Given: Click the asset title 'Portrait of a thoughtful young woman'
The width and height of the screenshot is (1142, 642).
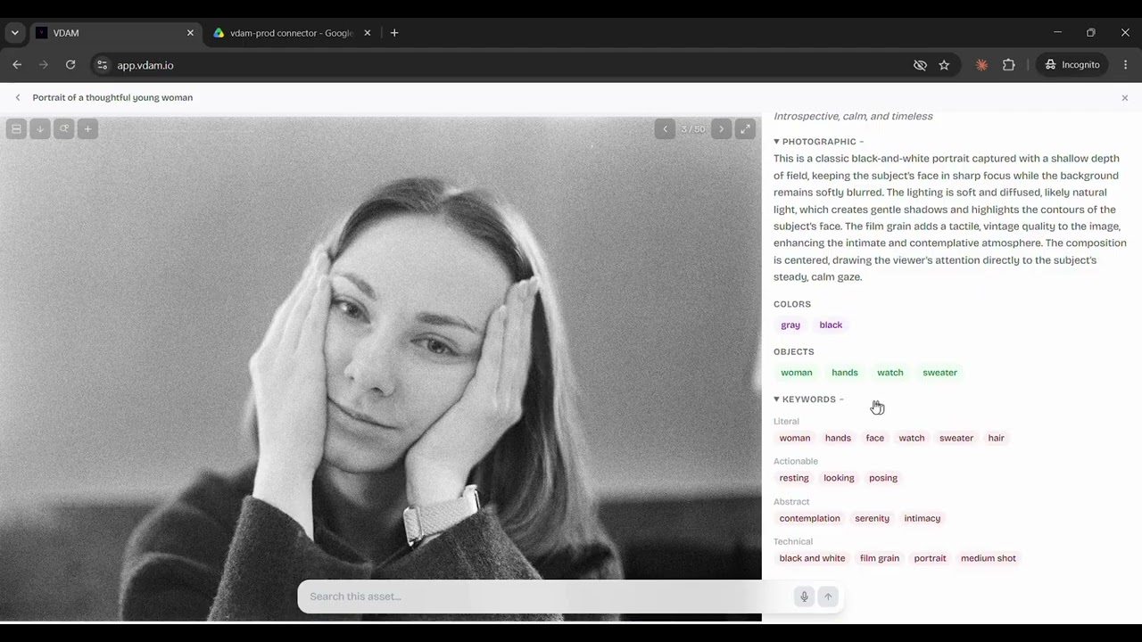Looking at the screenshot, I should pyautogui.click(x=112, y=97).
